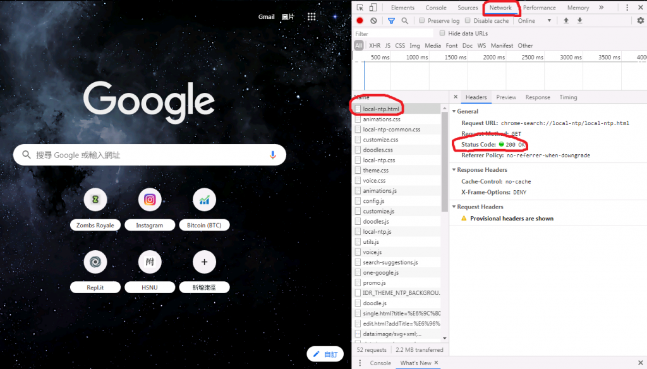Open the Preview tab of request
The height and width of the screenshot is (369, 647).
coord(506,97)
